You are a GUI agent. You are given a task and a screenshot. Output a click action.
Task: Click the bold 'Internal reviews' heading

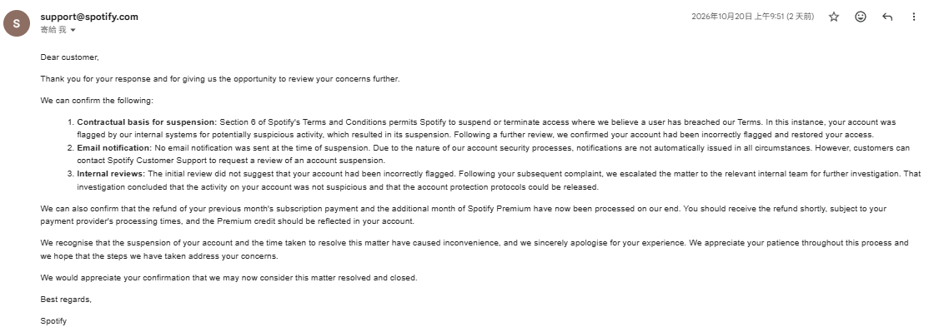tap(112, 174)
